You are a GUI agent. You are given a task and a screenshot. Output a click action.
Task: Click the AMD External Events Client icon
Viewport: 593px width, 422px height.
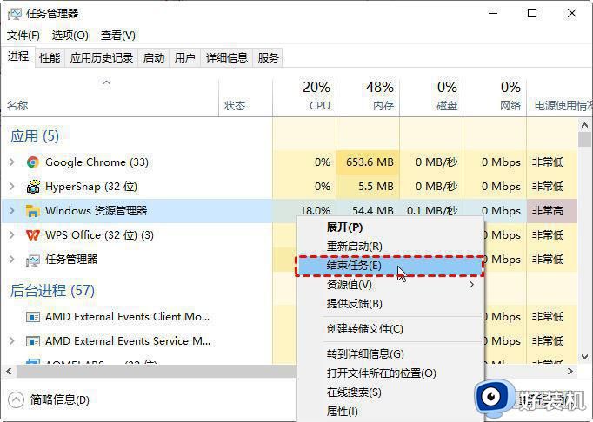tap(33, 317)
